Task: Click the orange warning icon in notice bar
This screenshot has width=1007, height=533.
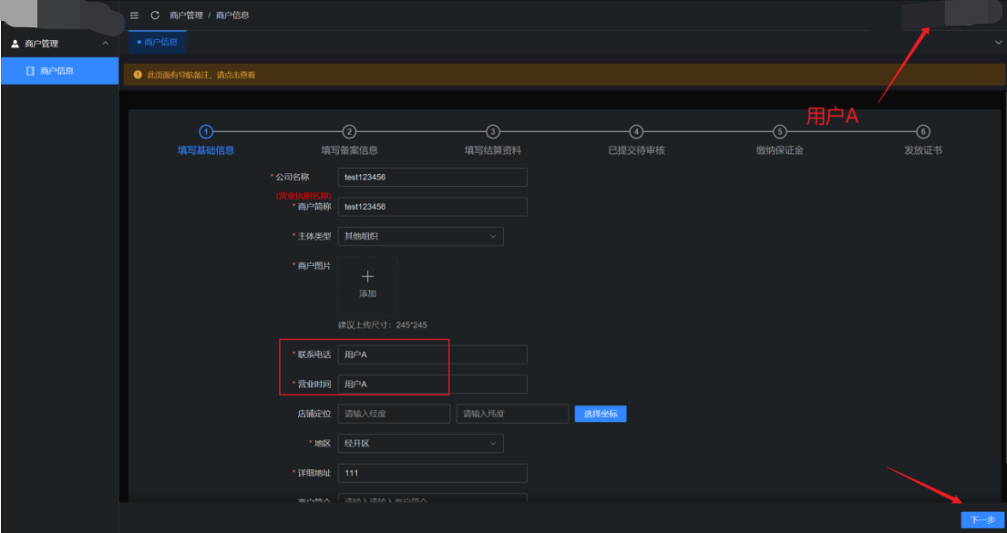Action: [138, 75]
